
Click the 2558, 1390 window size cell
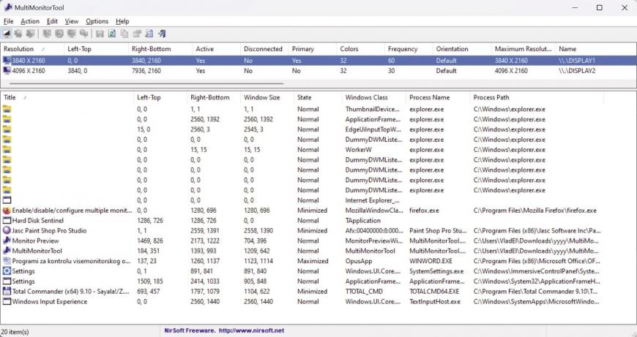tap(258, 230)
